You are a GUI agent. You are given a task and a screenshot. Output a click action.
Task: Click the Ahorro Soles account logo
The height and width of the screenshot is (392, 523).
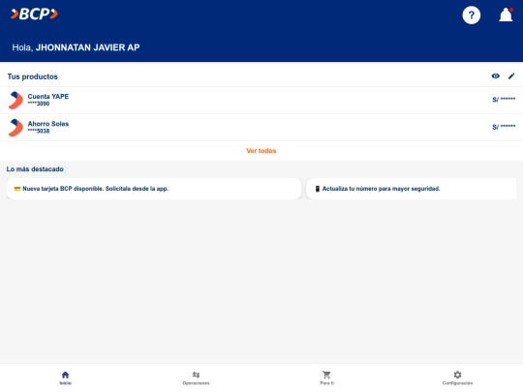(x=15, y=128)
